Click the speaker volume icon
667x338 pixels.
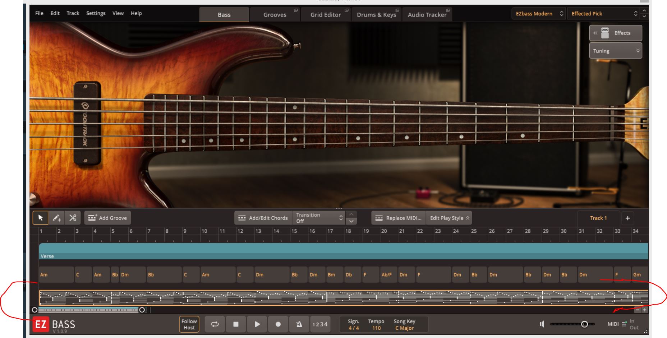point(542,324)
